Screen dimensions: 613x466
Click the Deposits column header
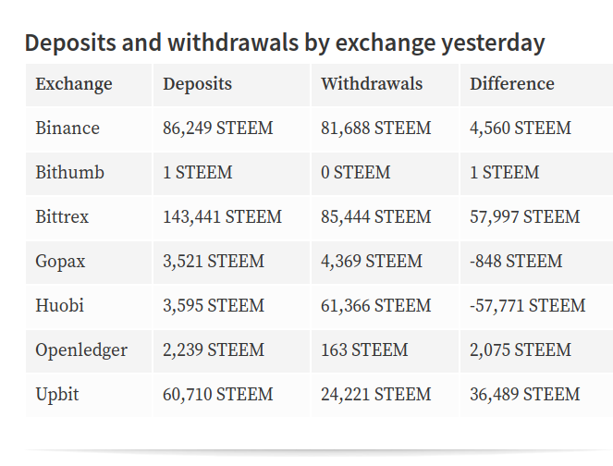pos(197,84)
